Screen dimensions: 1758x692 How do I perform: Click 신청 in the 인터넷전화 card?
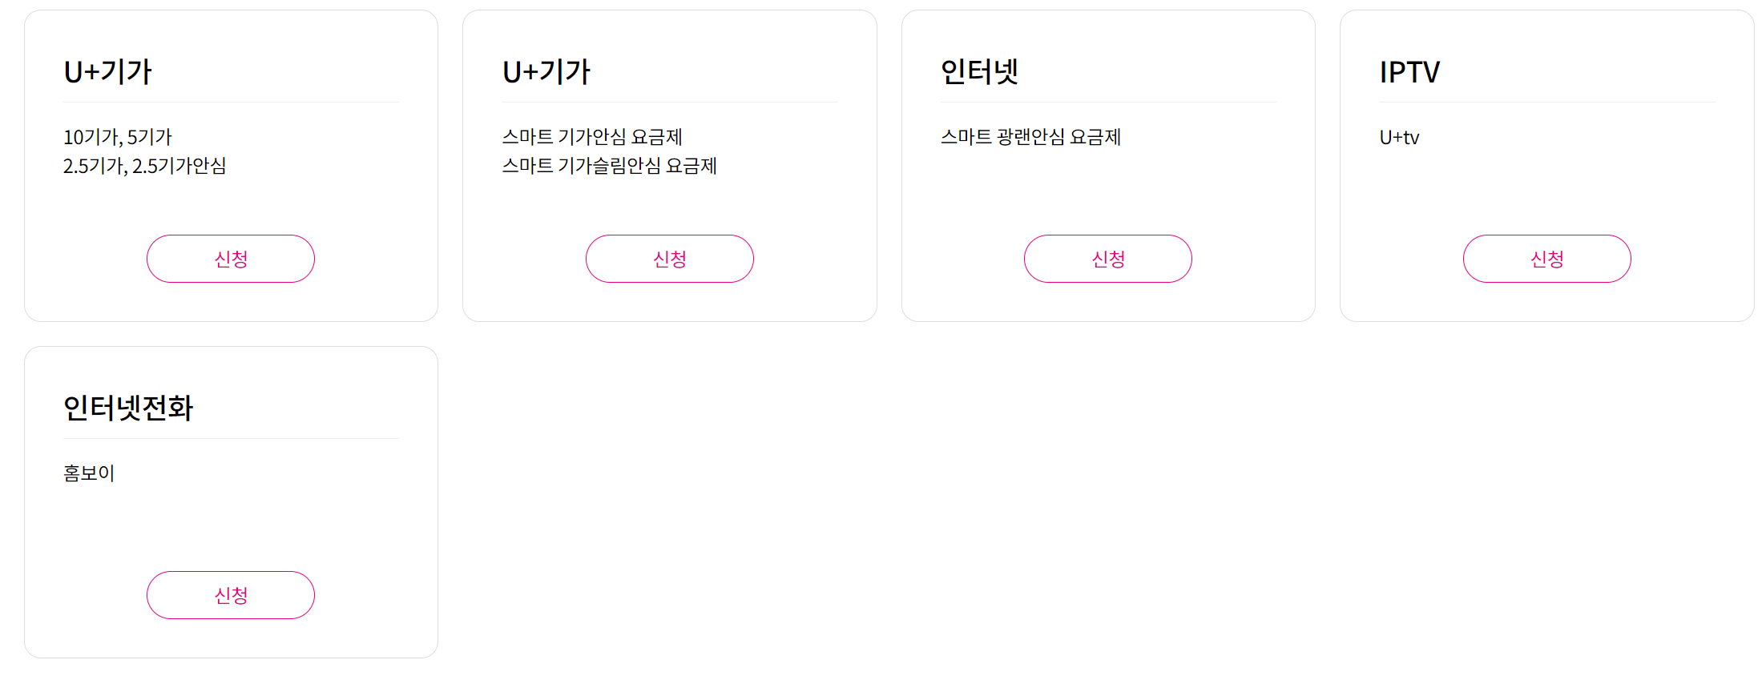click(x=231, y=595)
